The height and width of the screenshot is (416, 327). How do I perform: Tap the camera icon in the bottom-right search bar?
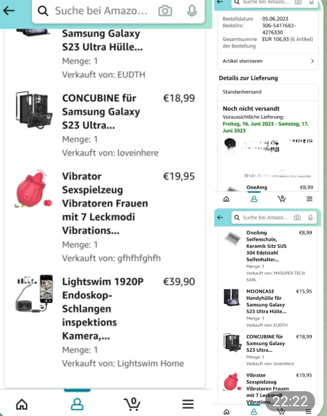coord(298,217)
